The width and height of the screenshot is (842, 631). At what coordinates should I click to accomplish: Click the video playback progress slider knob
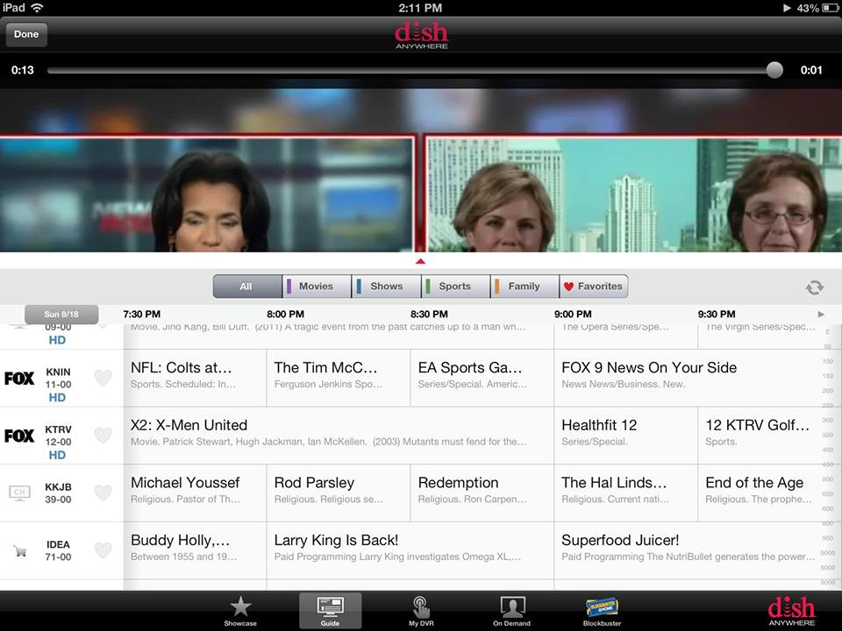click(774, 70)
